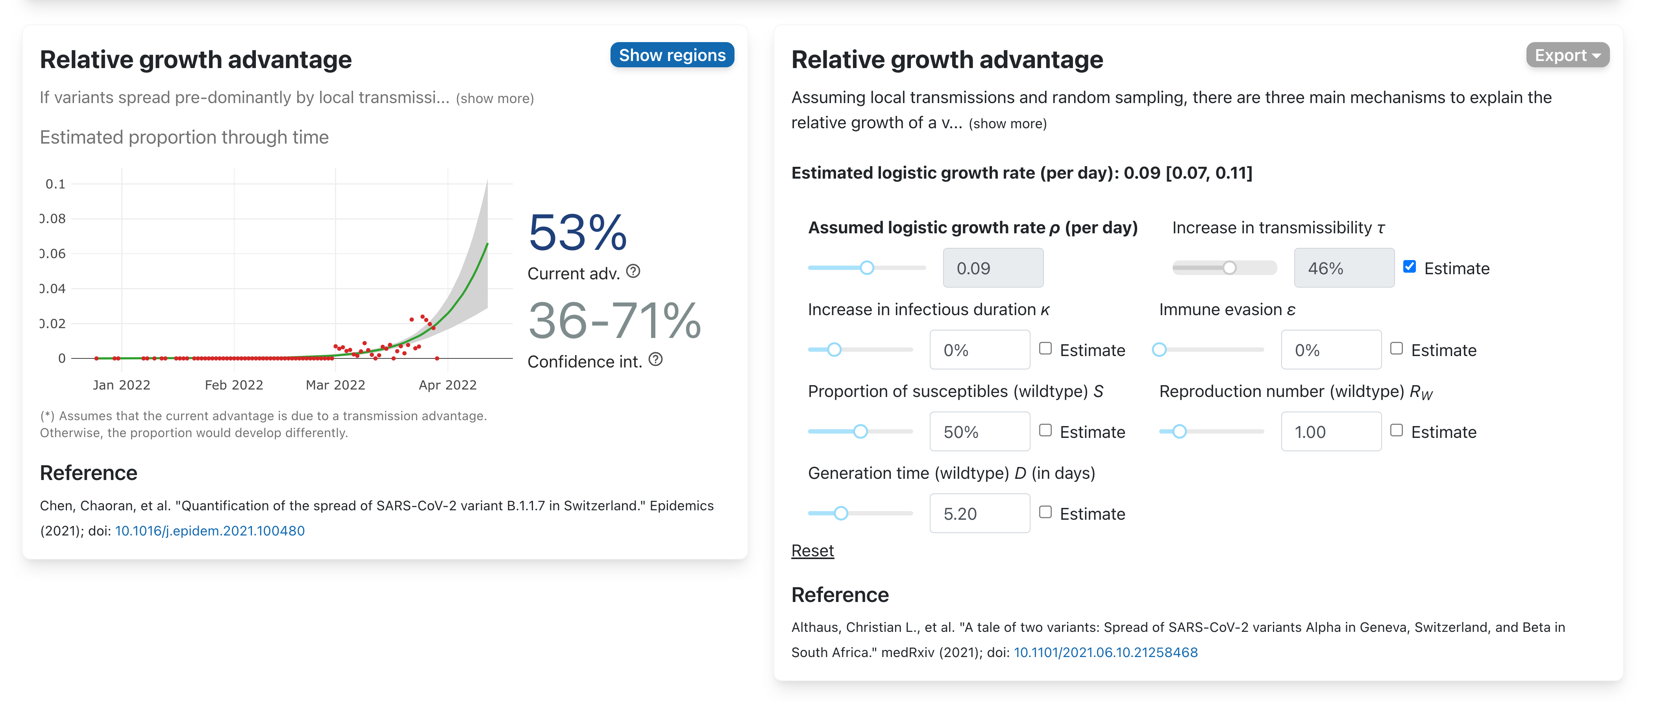Click help icon next to Current adv.
1654x720 pixels.
click(x=633, y=271)
